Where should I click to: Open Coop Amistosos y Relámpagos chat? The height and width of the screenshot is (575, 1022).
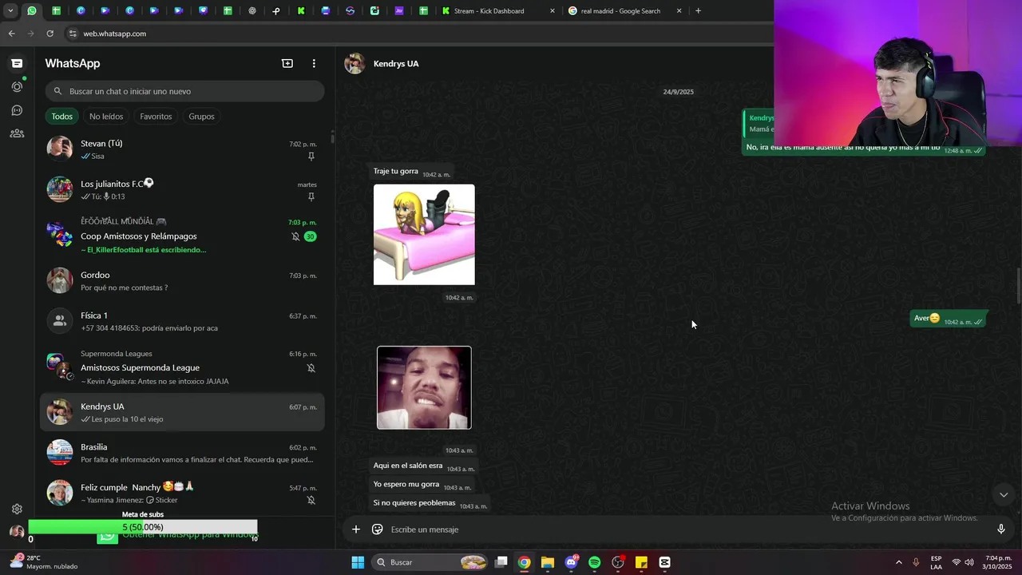[x=182, y=236]
